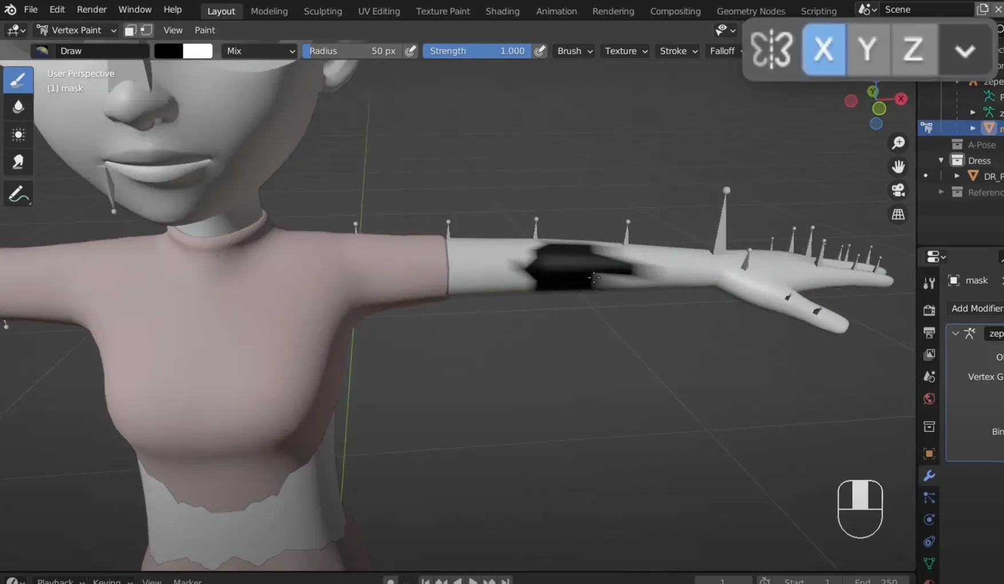Click the pan view hand icon

(898, 167)
